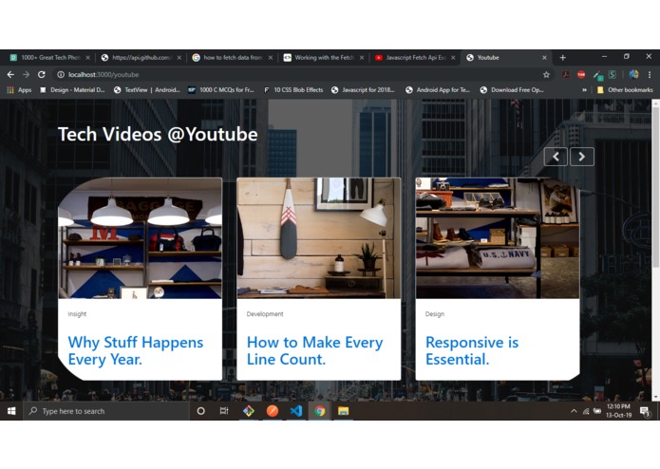
Task: Reload the localhost youtube page
Action: tap(41, 74)
